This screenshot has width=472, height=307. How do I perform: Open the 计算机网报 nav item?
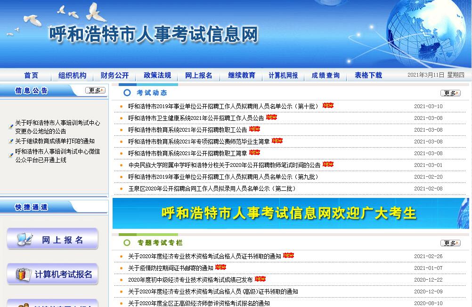(x=283, y=75)
